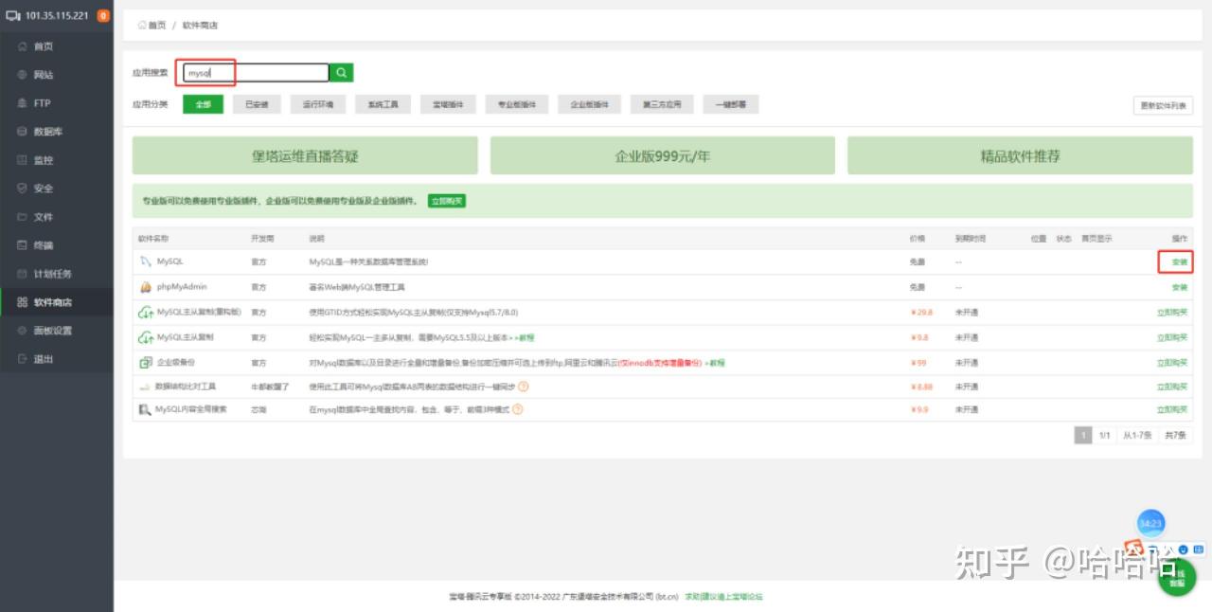Click the green search magnifier icon
The width and height of the screenshot is (1212, 612).
click(341, 73)
